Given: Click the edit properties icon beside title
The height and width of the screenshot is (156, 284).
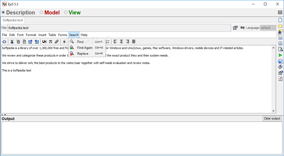Looking at the screenshot, I should [x=235, y=28].
